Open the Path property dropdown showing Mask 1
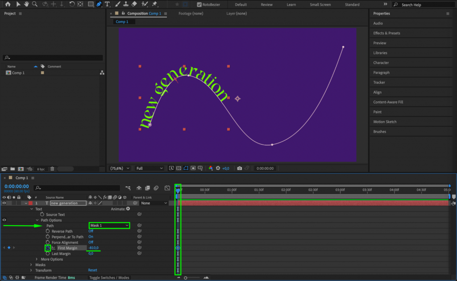Viewport: 457px width, 281px height. (x=109, y=226)
